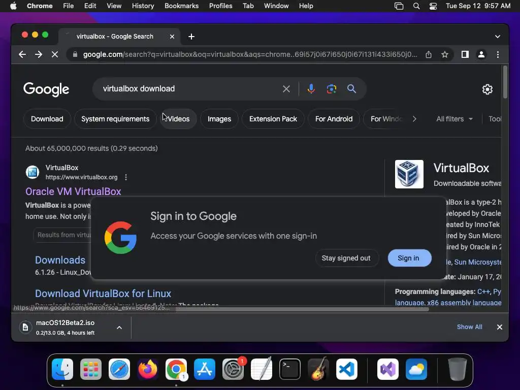This screenshot has height=390, width=520.
Task: Open Spotlight search in the menu bar
Action: click(x=416, y=6)
